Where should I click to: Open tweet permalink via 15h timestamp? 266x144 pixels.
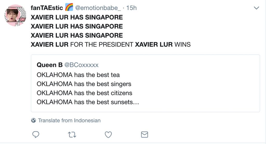click(131, 8)
